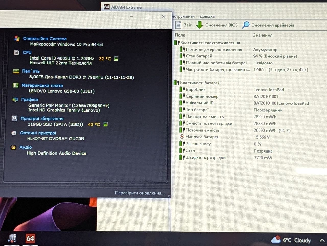Open the Графіка section link
The width and height of the screenshot is (327, 246).
point(30,99)
